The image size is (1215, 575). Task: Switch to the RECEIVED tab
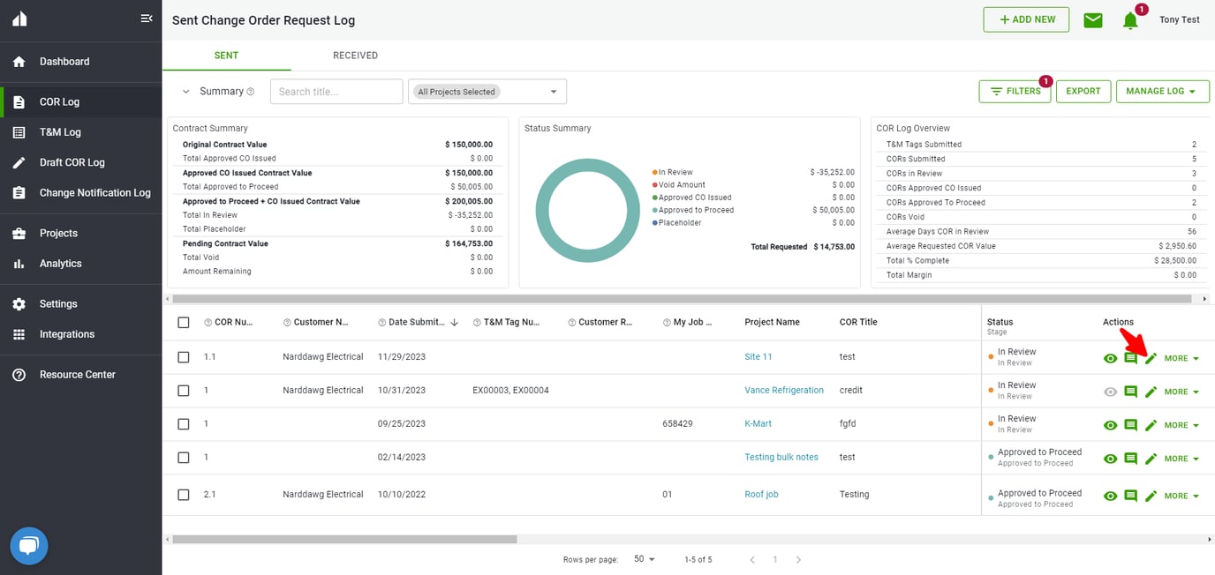tap(355, 54)
